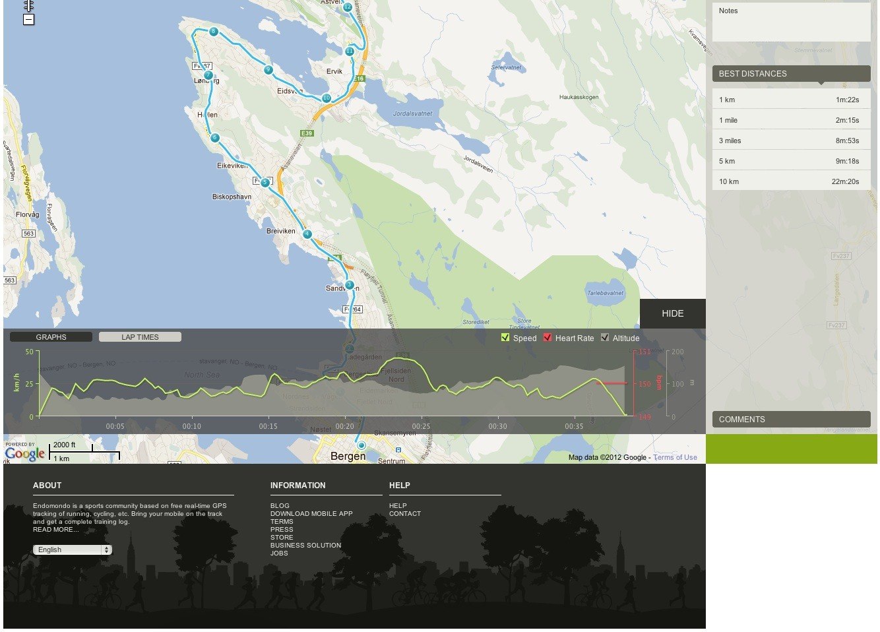Image resolution: width=880 pixels, height=632 pixels.
Task: Click the current position marker near Bergen
Action: (360, 445)
